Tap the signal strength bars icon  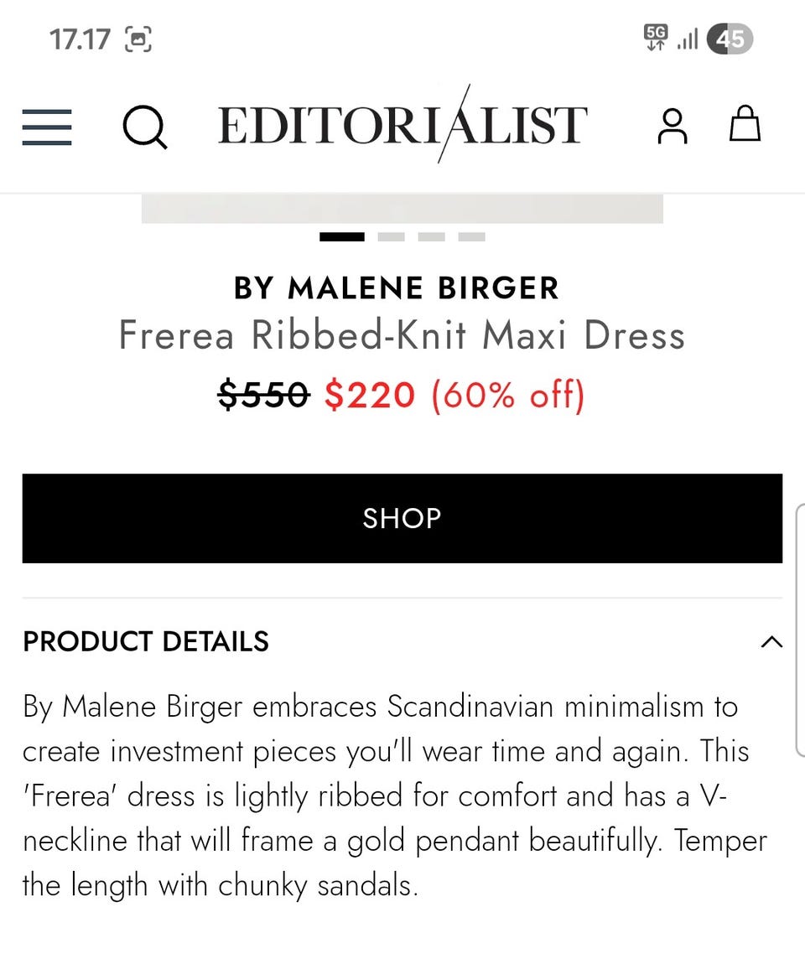(688, 39)
